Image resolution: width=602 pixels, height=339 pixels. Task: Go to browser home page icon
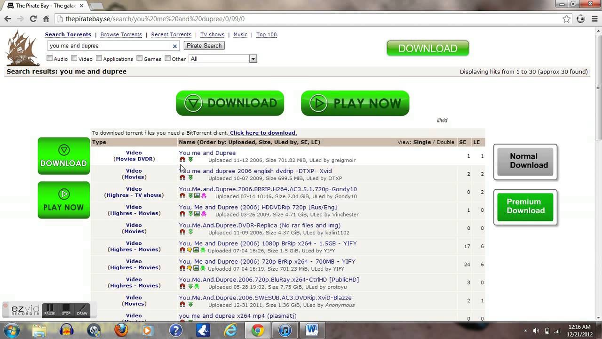click(x=46, y=19)
